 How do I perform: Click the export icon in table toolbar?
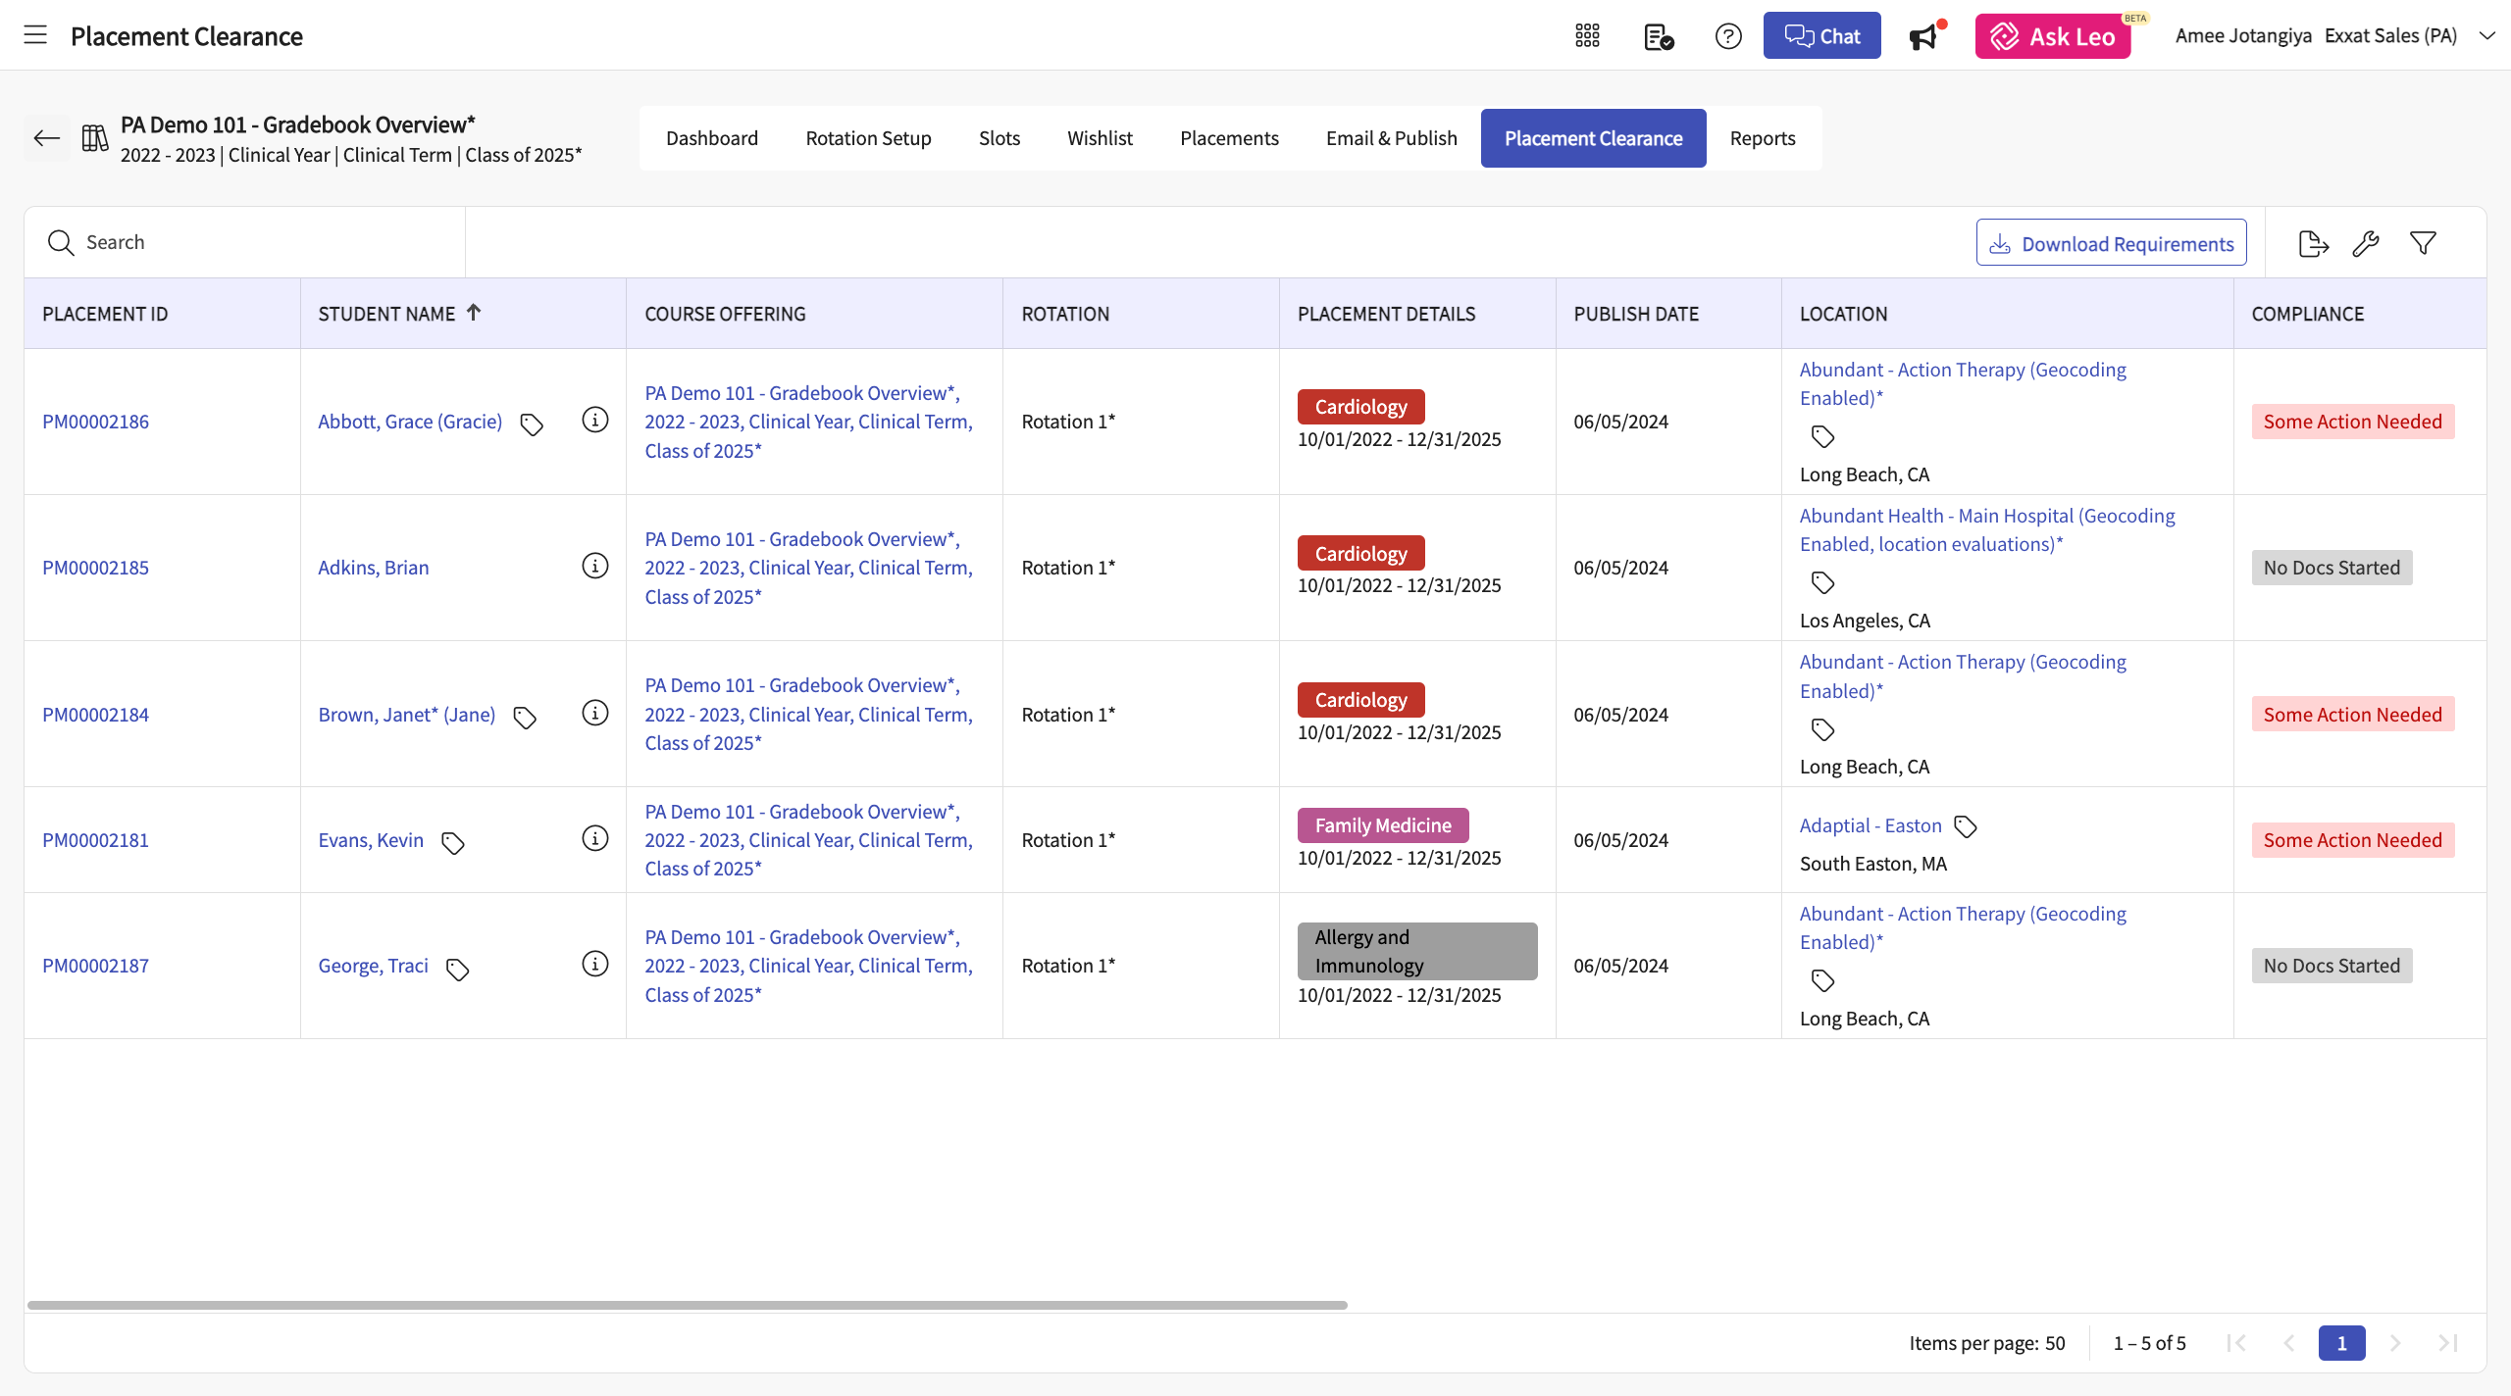[2313, 243]
